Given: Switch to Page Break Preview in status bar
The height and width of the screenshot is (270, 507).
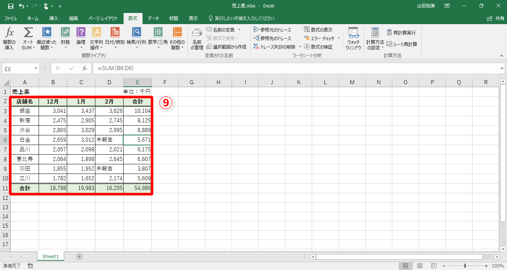Looking at the screenshot, I should pyautogui.click(x=434, y=266).
